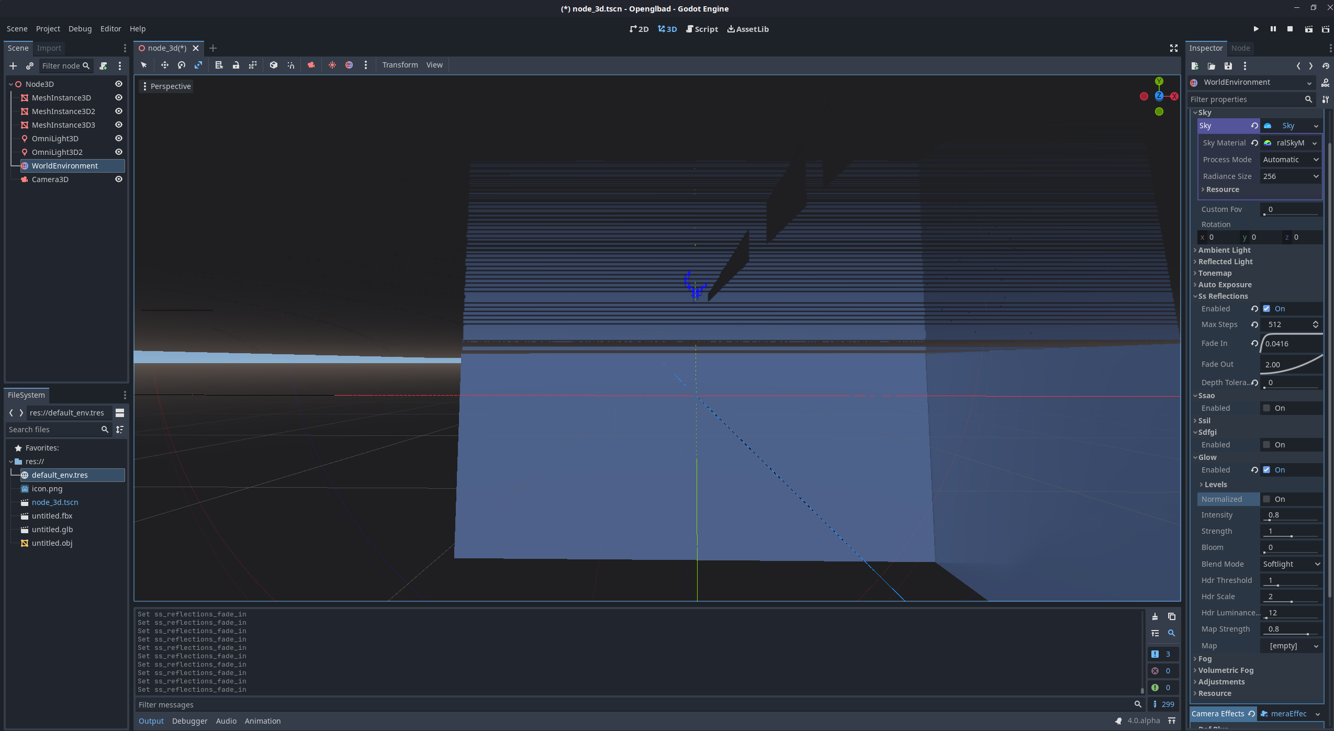This screenshot has width=1334, height=731.
Task: Expand the Tonemap section
Action: tap(1214, 273)
